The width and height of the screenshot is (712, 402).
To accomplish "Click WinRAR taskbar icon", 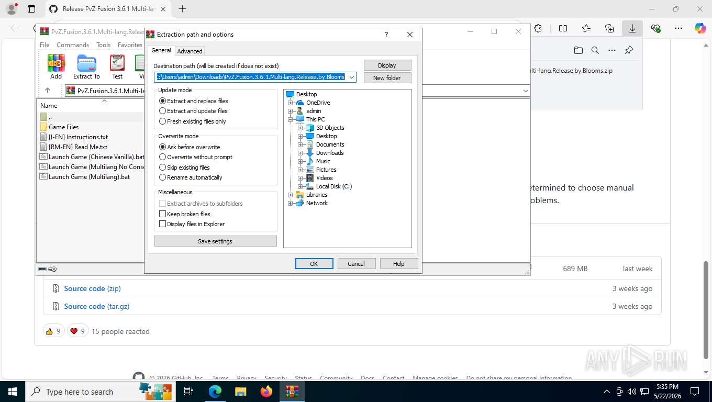I will [292, 392].
